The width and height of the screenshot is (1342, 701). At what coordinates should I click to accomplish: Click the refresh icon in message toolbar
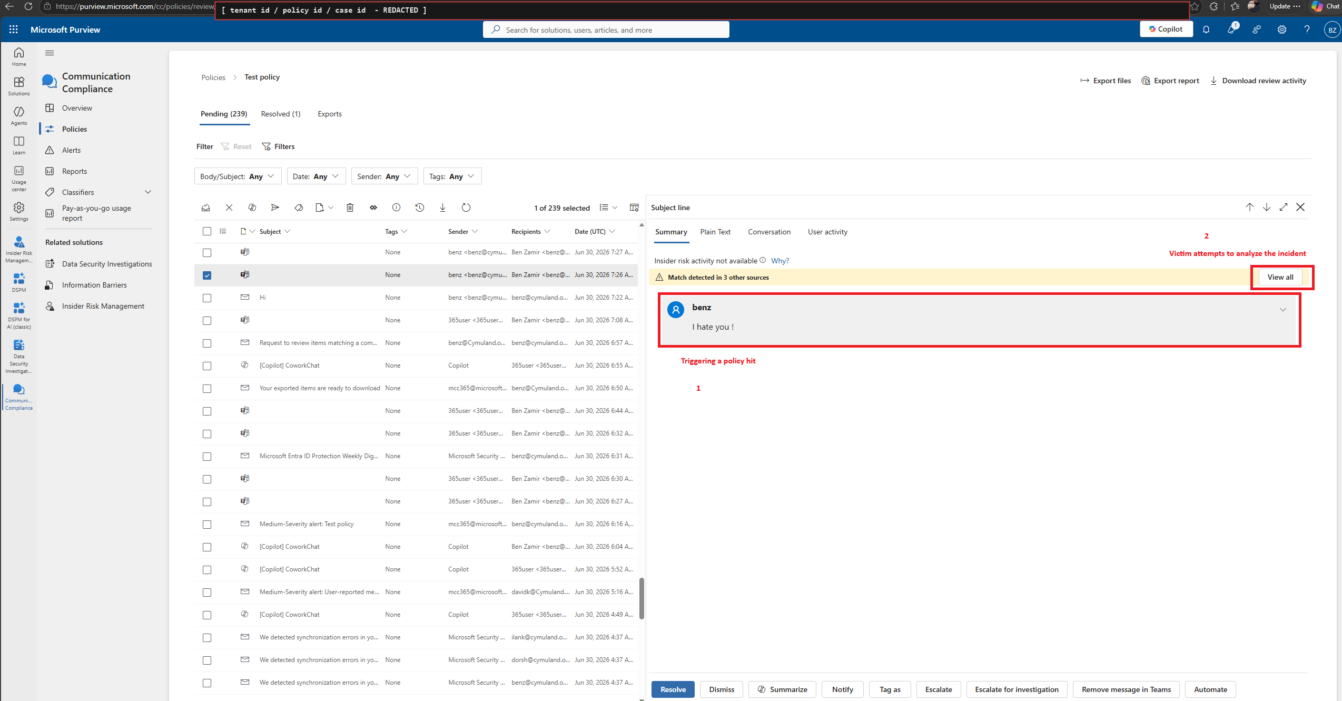pyautogui.click(x=466, y=208)
